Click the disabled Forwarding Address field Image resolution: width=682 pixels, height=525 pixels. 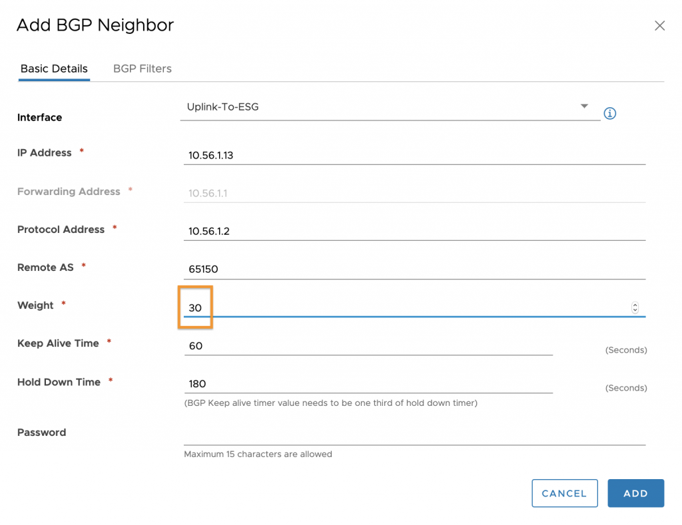coord(414,193)
